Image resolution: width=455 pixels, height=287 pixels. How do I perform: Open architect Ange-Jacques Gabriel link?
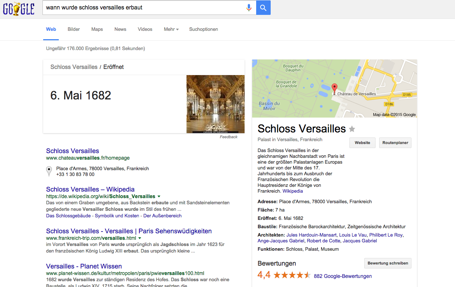click(281, 241)
